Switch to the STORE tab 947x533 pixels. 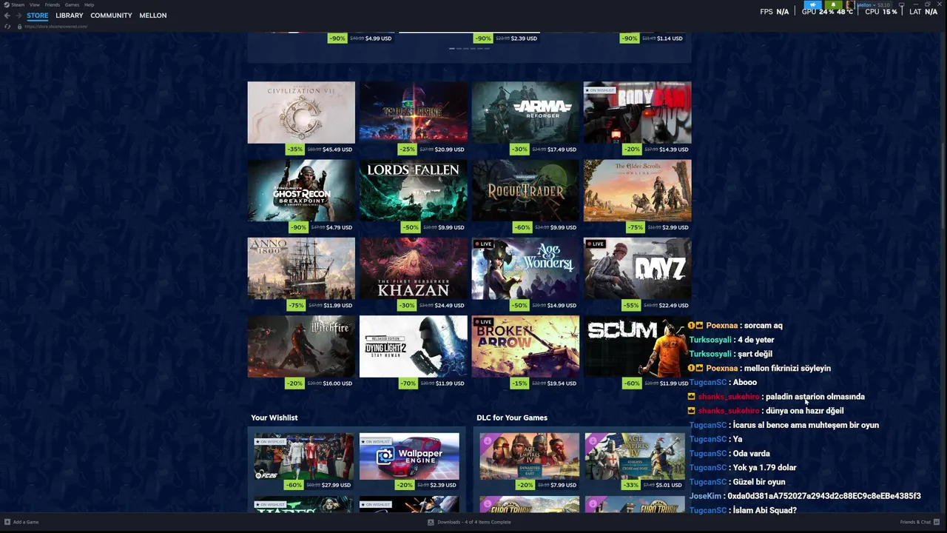tap(38, 16)
